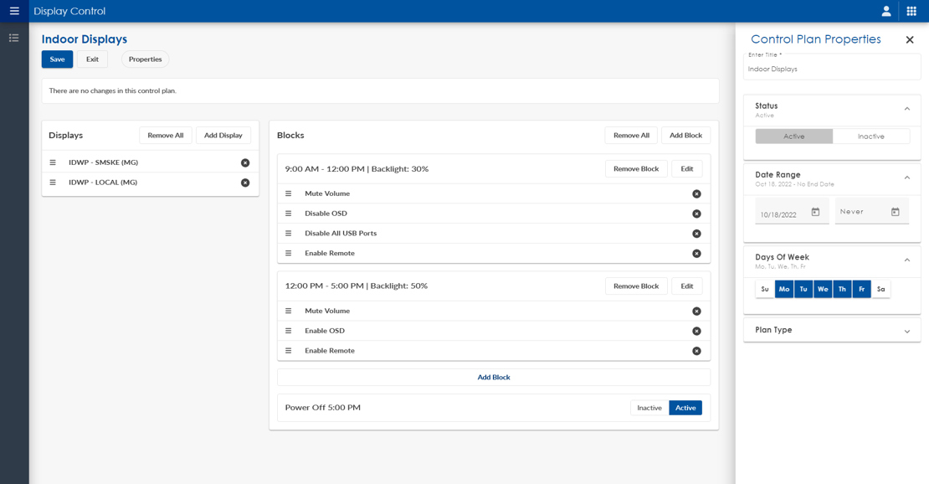The width and height of the screenshot is (929, 484).
Task: Remove the Disable OSD action
Action: [x=695, y=213]
